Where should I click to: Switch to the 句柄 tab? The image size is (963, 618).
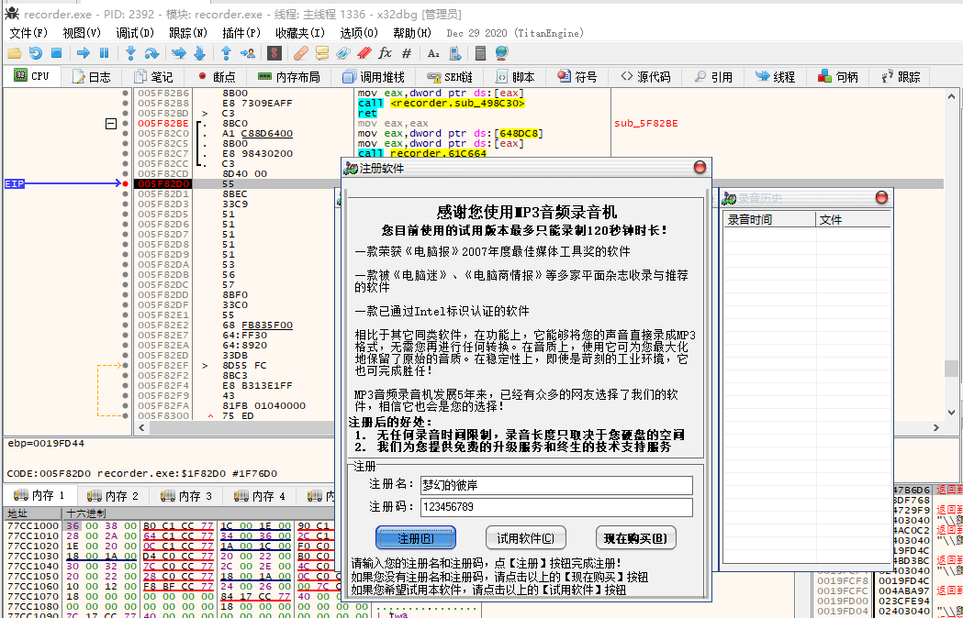pyautogui.click(x=838, y=77)
